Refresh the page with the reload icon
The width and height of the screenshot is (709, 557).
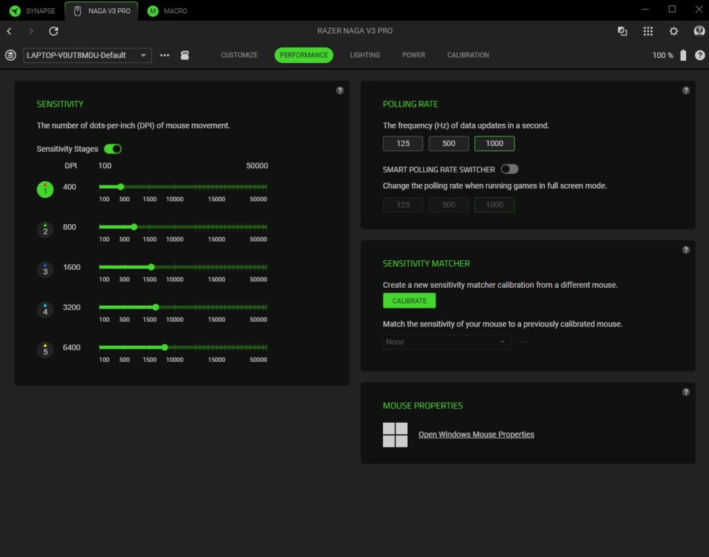53,31
